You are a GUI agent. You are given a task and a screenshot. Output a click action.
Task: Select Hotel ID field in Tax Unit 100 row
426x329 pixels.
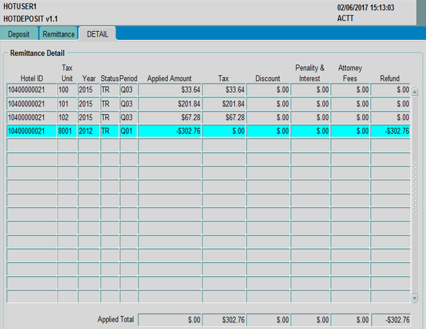click(31, 90)
